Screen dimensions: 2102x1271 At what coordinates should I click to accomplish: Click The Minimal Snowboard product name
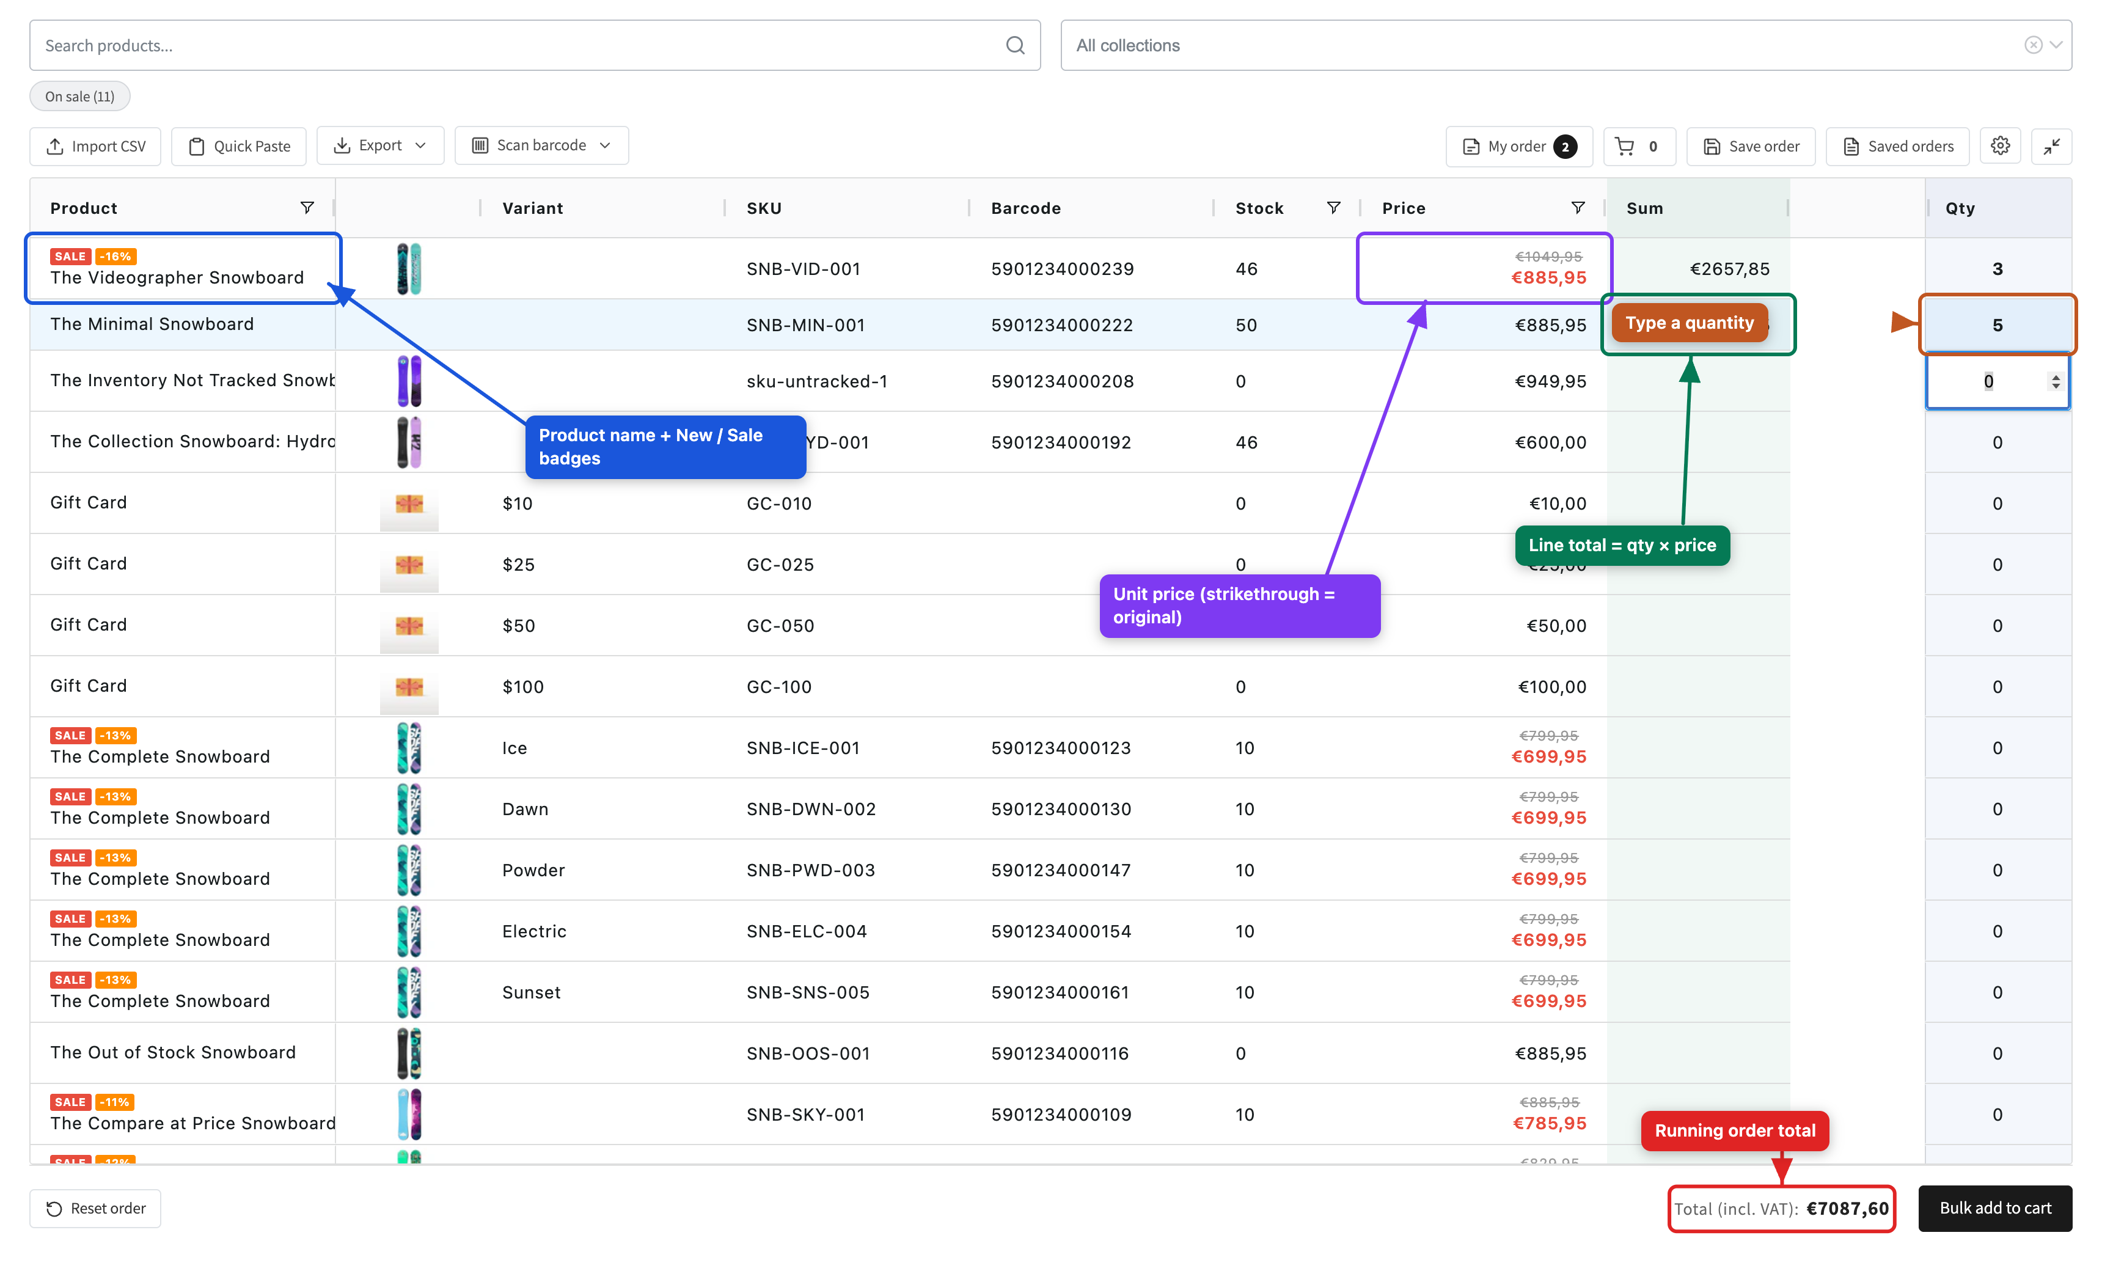point(152,324)
